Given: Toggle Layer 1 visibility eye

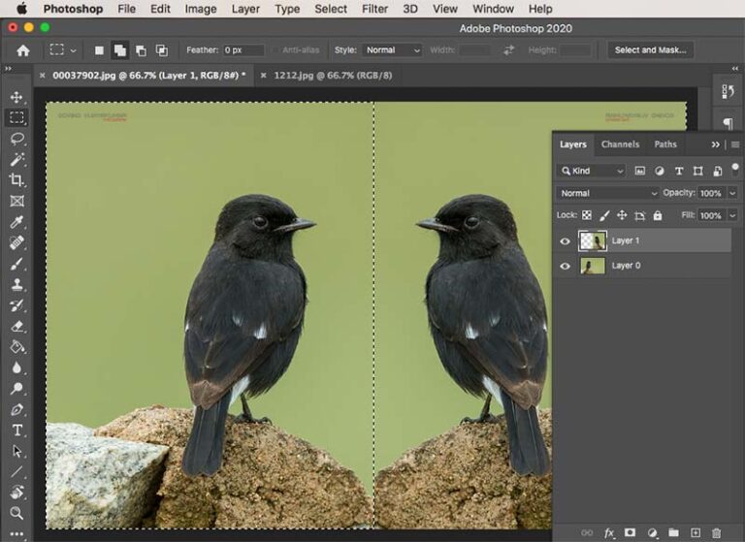Looking at the screenshot, I should tap(565, 241).
